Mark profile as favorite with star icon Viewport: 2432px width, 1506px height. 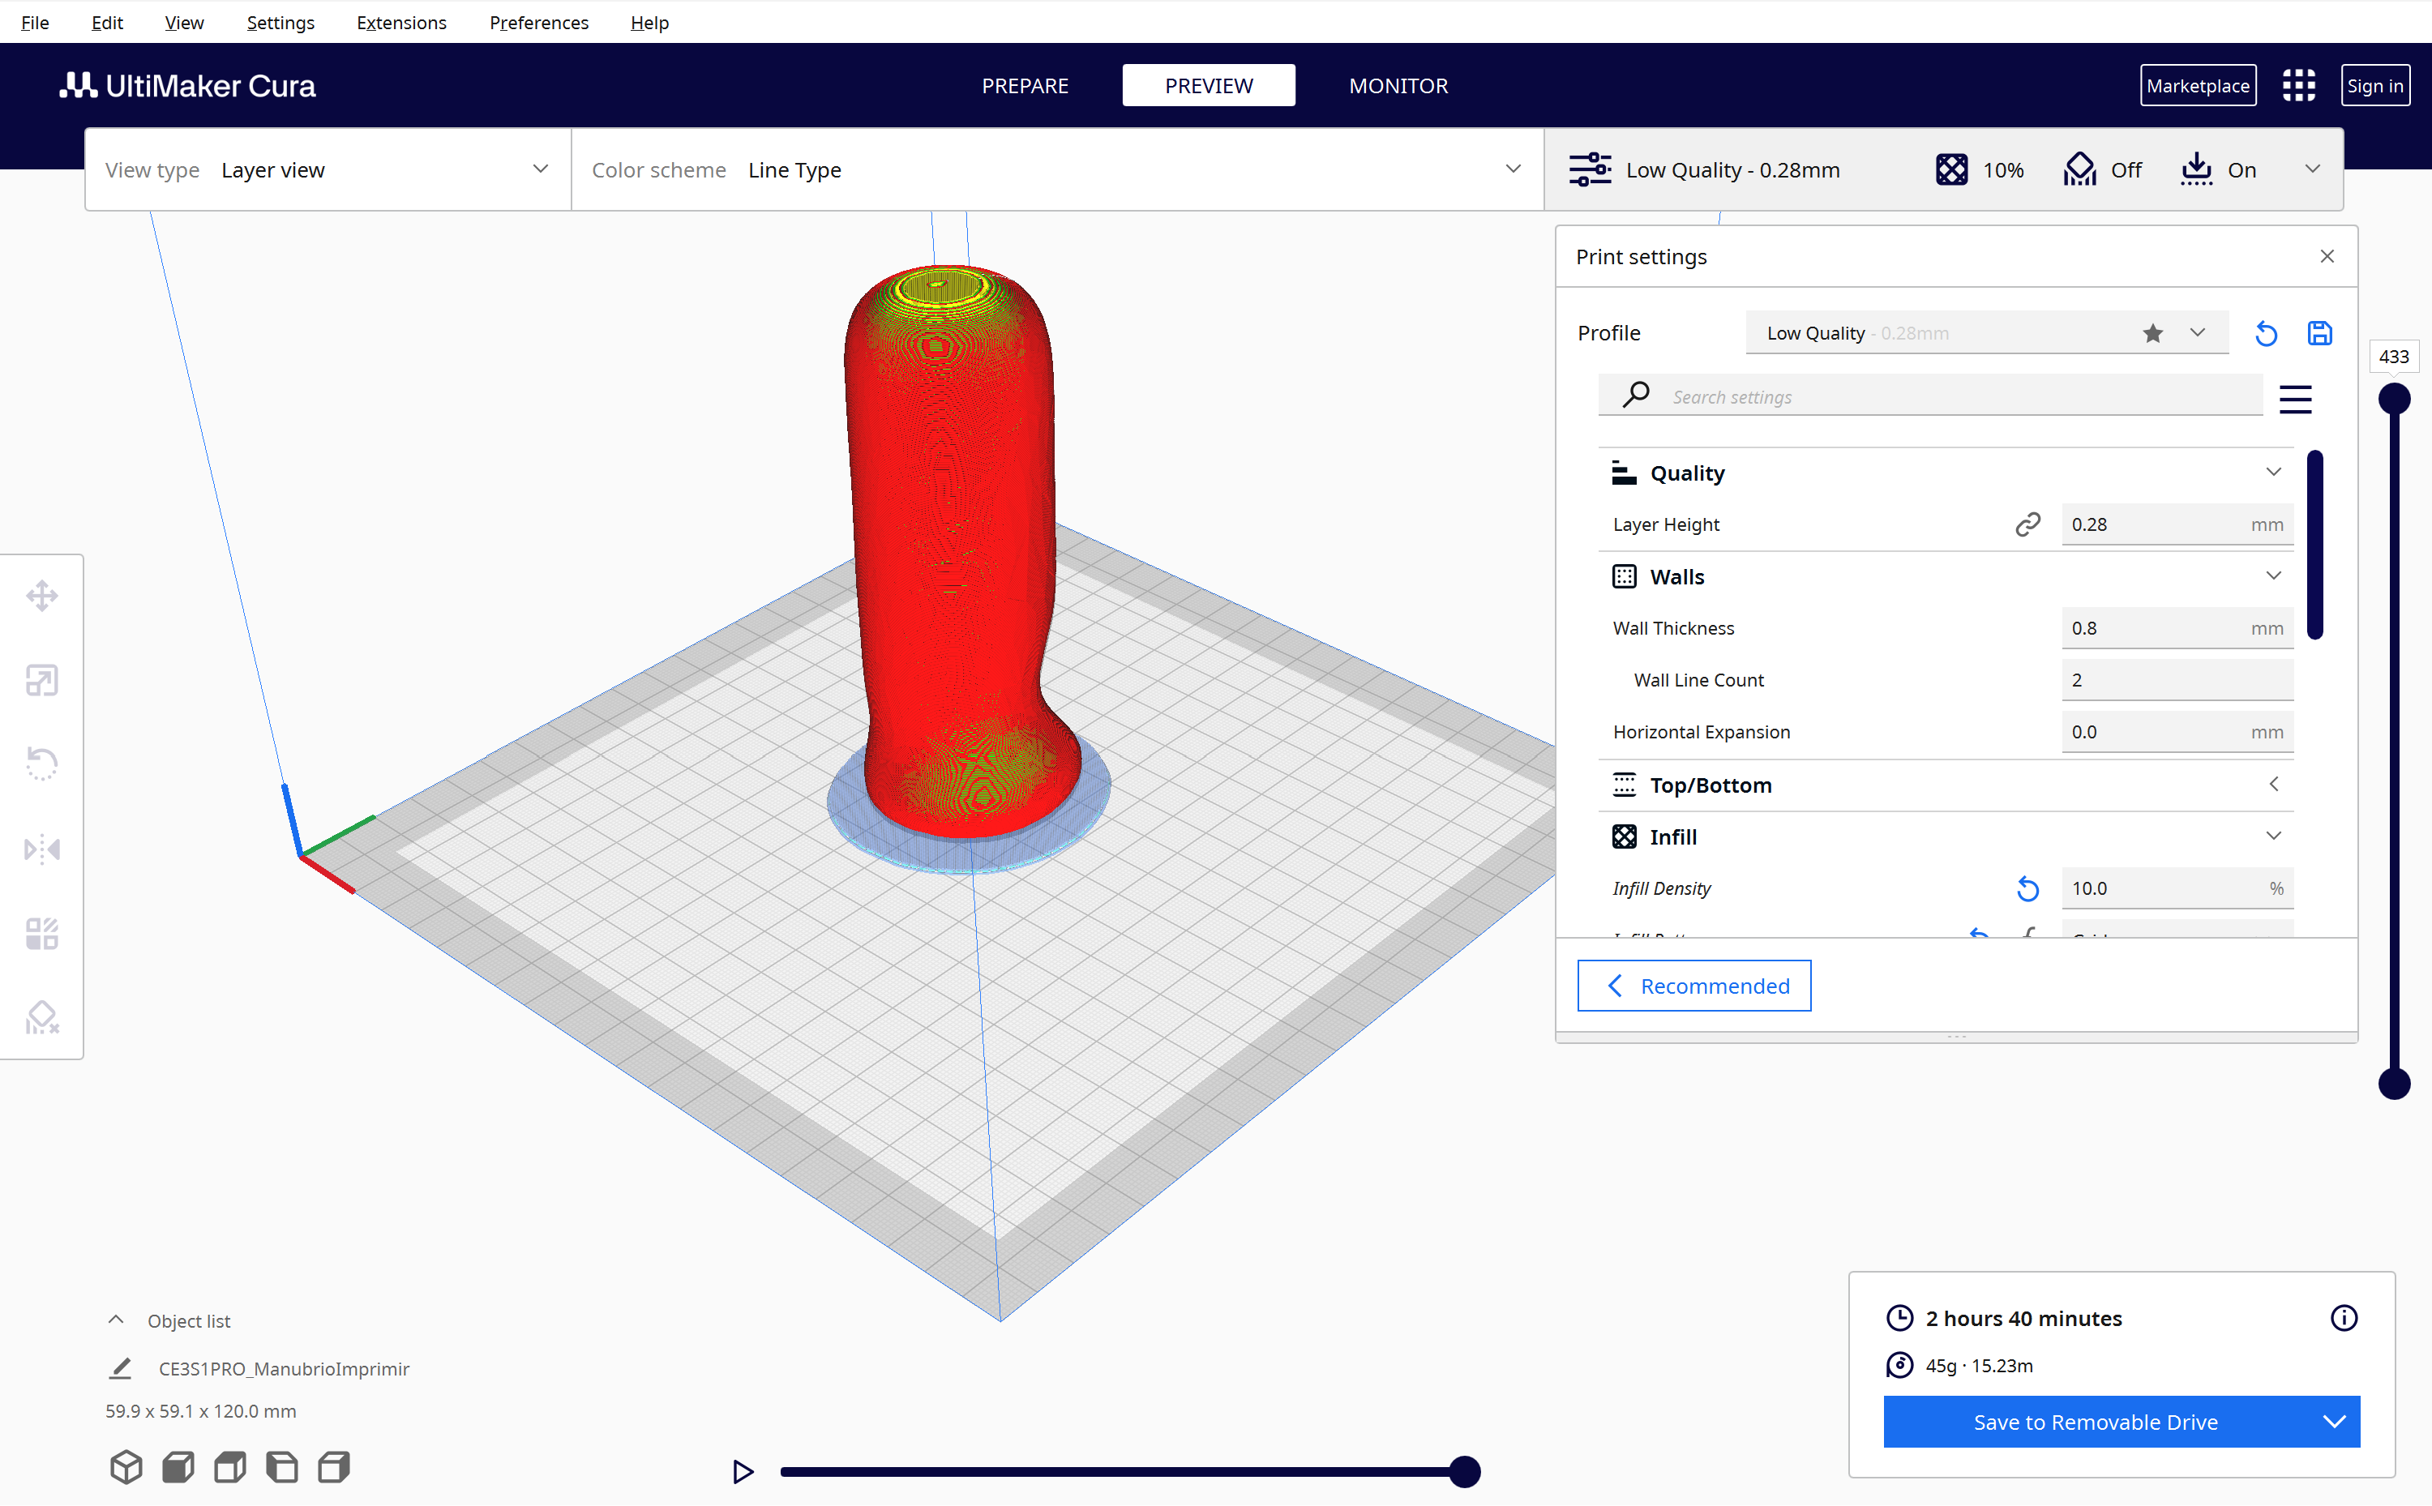(2153, 334)
